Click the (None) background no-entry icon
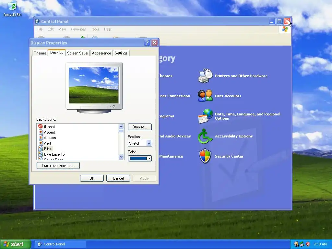Viewport: 332px width, 249px height. (x=41, y=126)
